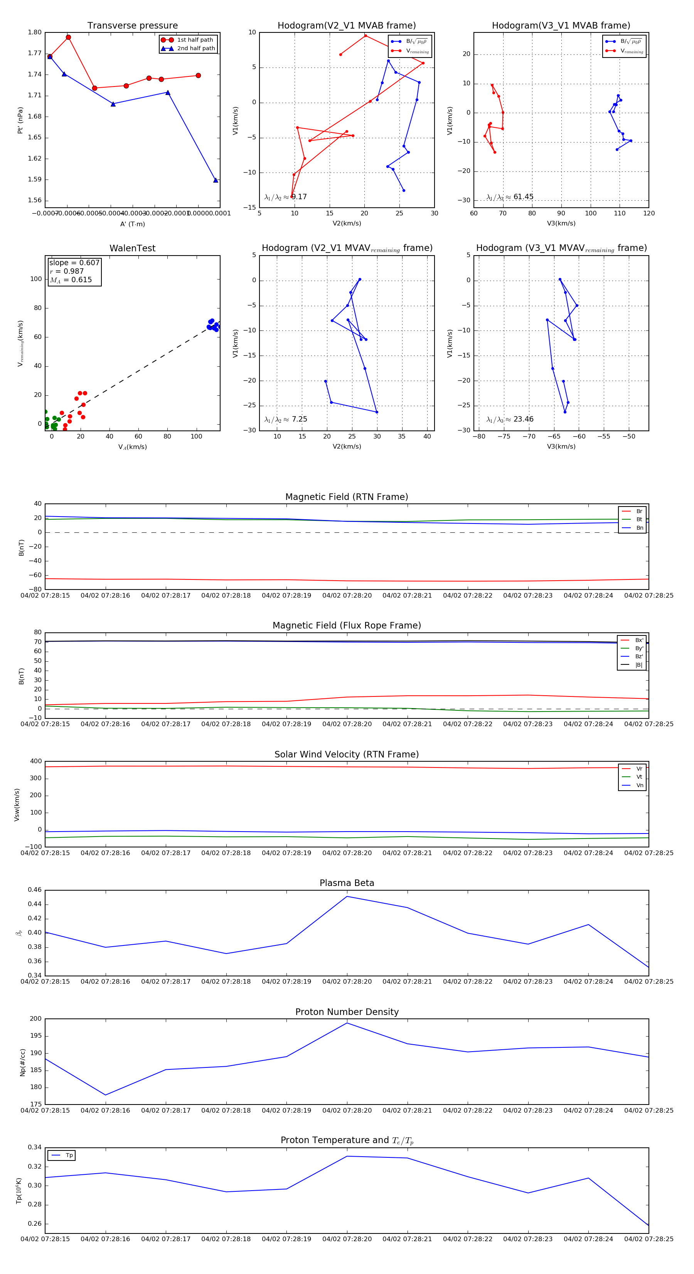Screen dimensions: 694x1274
Task: Select the 'Bn' legend entry
Action: (x=632, y=528)
